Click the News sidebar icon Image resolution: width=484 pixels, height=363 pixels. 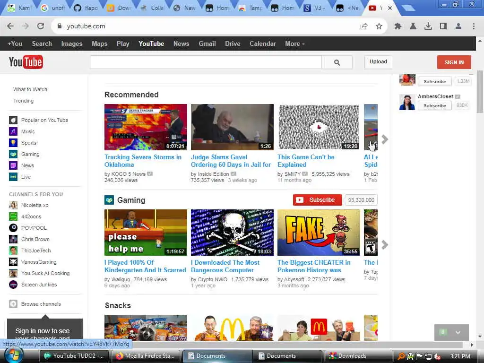coord(13,165)
